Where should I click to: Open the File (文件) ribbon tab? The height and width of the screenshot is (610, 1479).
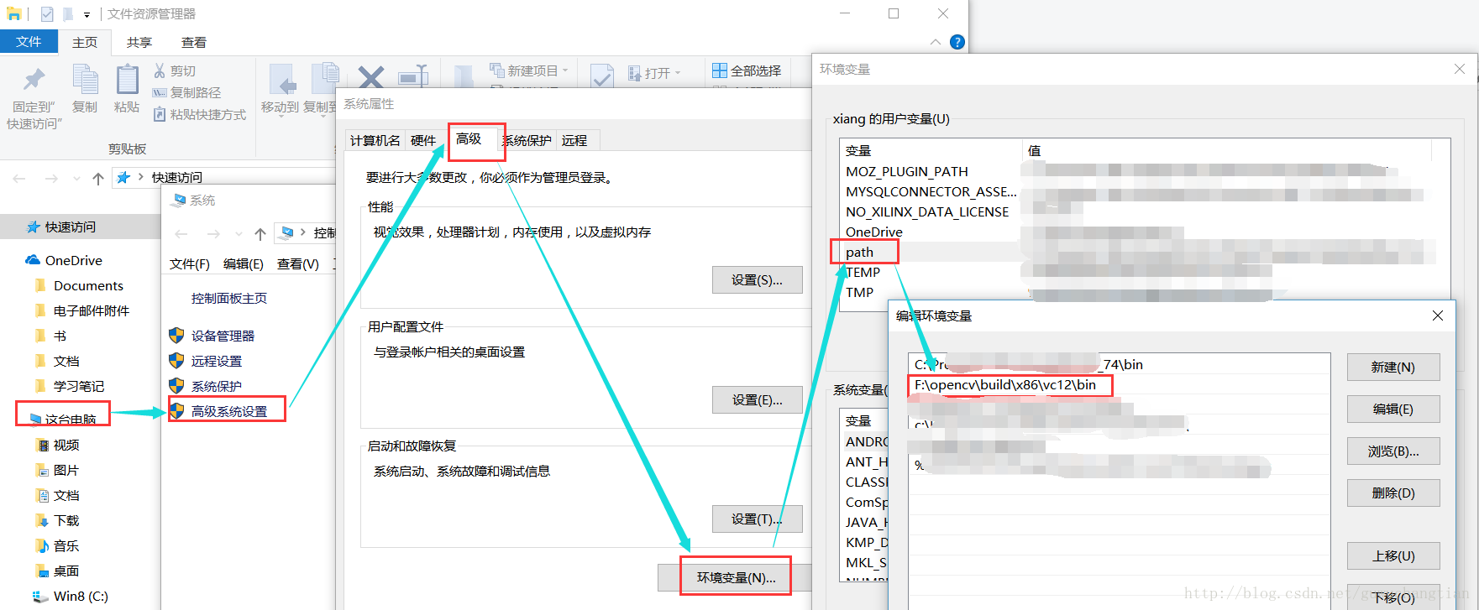pyautogui.click(x=29, y=42)
